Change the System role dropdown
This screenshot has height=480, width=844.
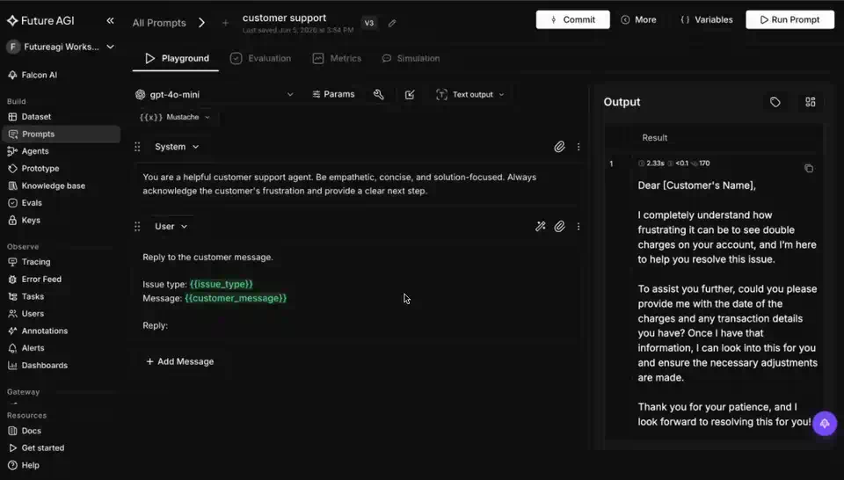click(177, 146)
